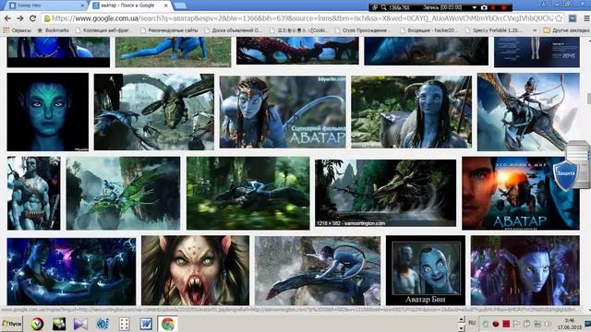Open the helicopter gunship battle thumbnail
Viewport: 591px width, 332px height.
click(x=154, y=112)
